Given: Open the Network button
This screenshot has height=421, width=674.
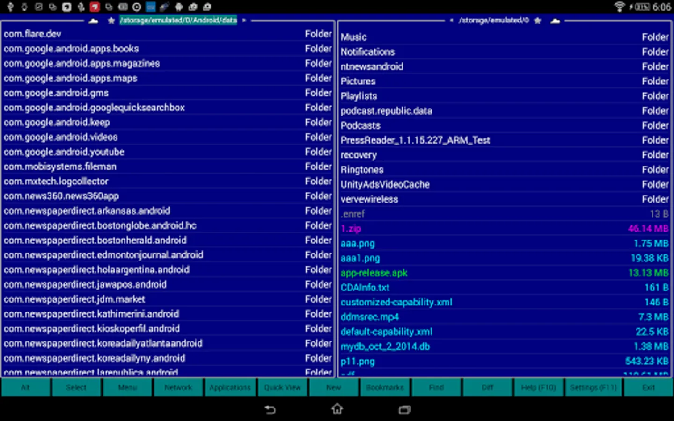Looking at the screenshot, I should click(178, 387).
